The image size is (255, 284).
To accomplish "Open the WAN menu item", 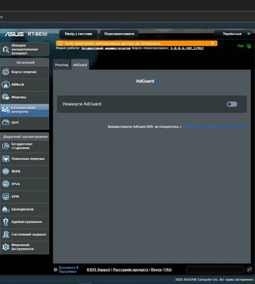I will (25, 171).
